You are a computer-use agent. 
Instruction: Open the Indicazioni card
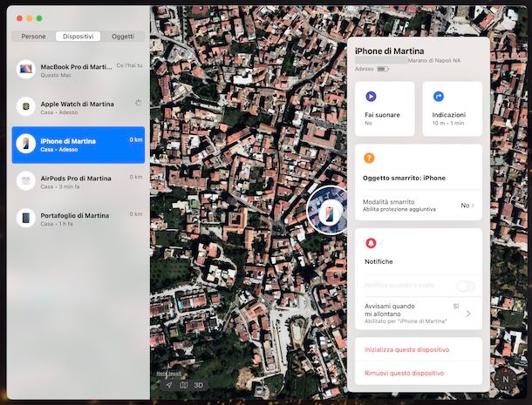tap(453, 109)
